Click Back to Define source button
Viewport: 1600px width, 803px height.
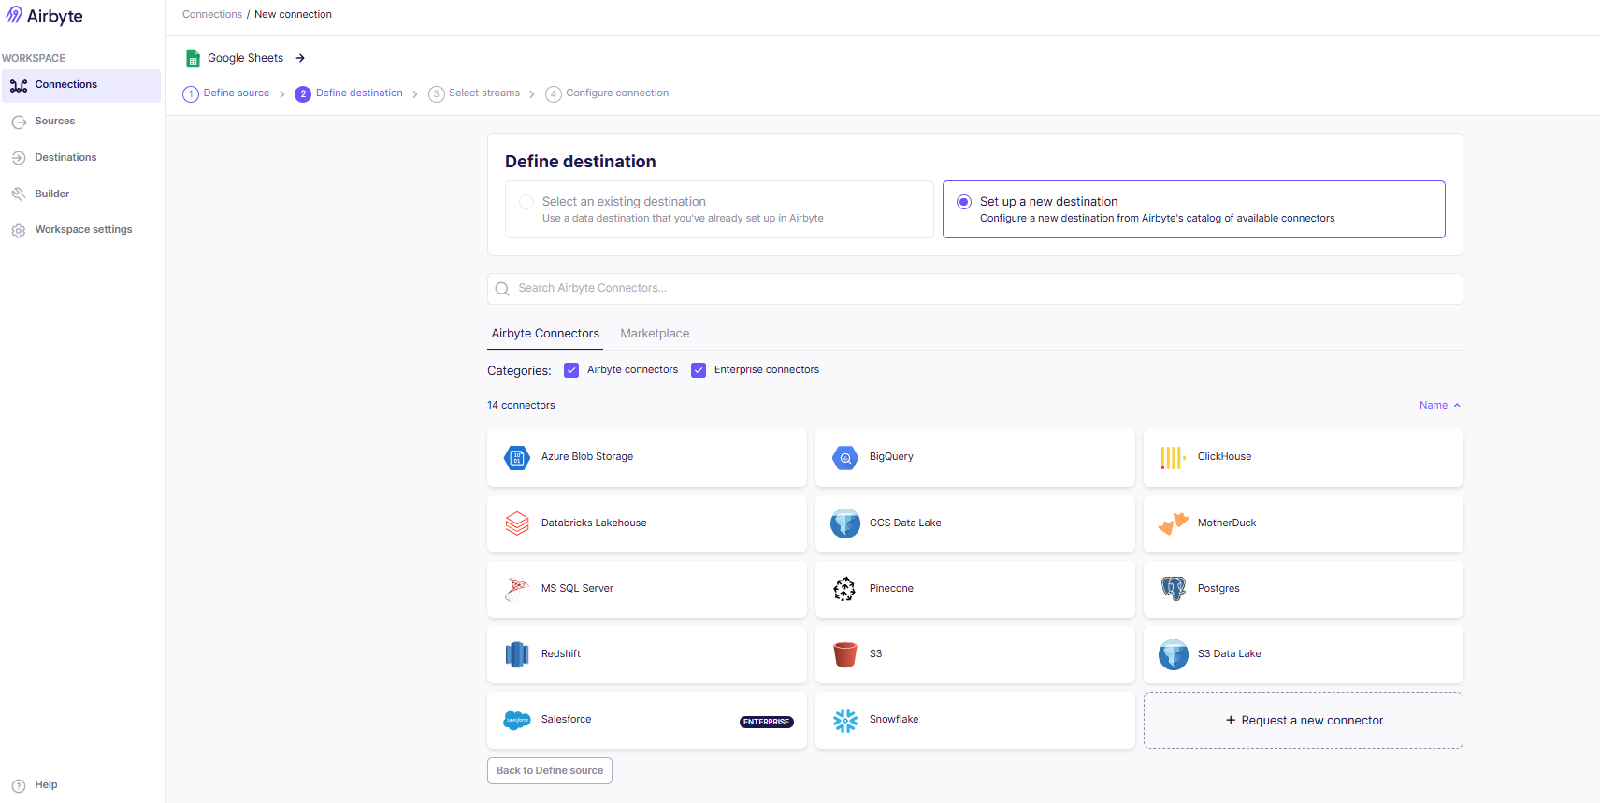pos(550,771)
